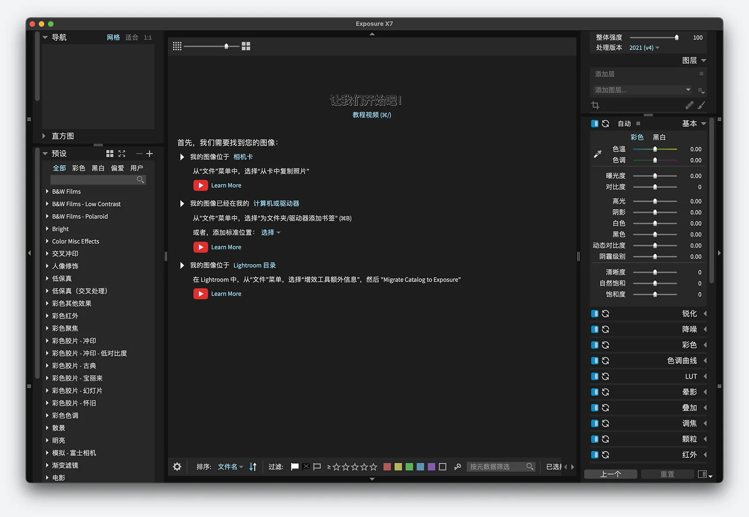Viewport: 749px width, 517px height.
Task: Open the 教程视频 link
Action: (372, 115)
